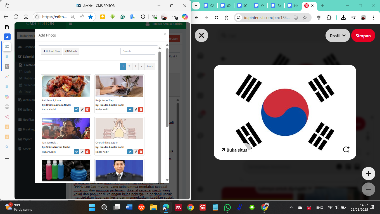380x214 pixels.
Task: Edit the Tan Joe Hok photo
Action: pyautogui.click(x=82, y=152)
